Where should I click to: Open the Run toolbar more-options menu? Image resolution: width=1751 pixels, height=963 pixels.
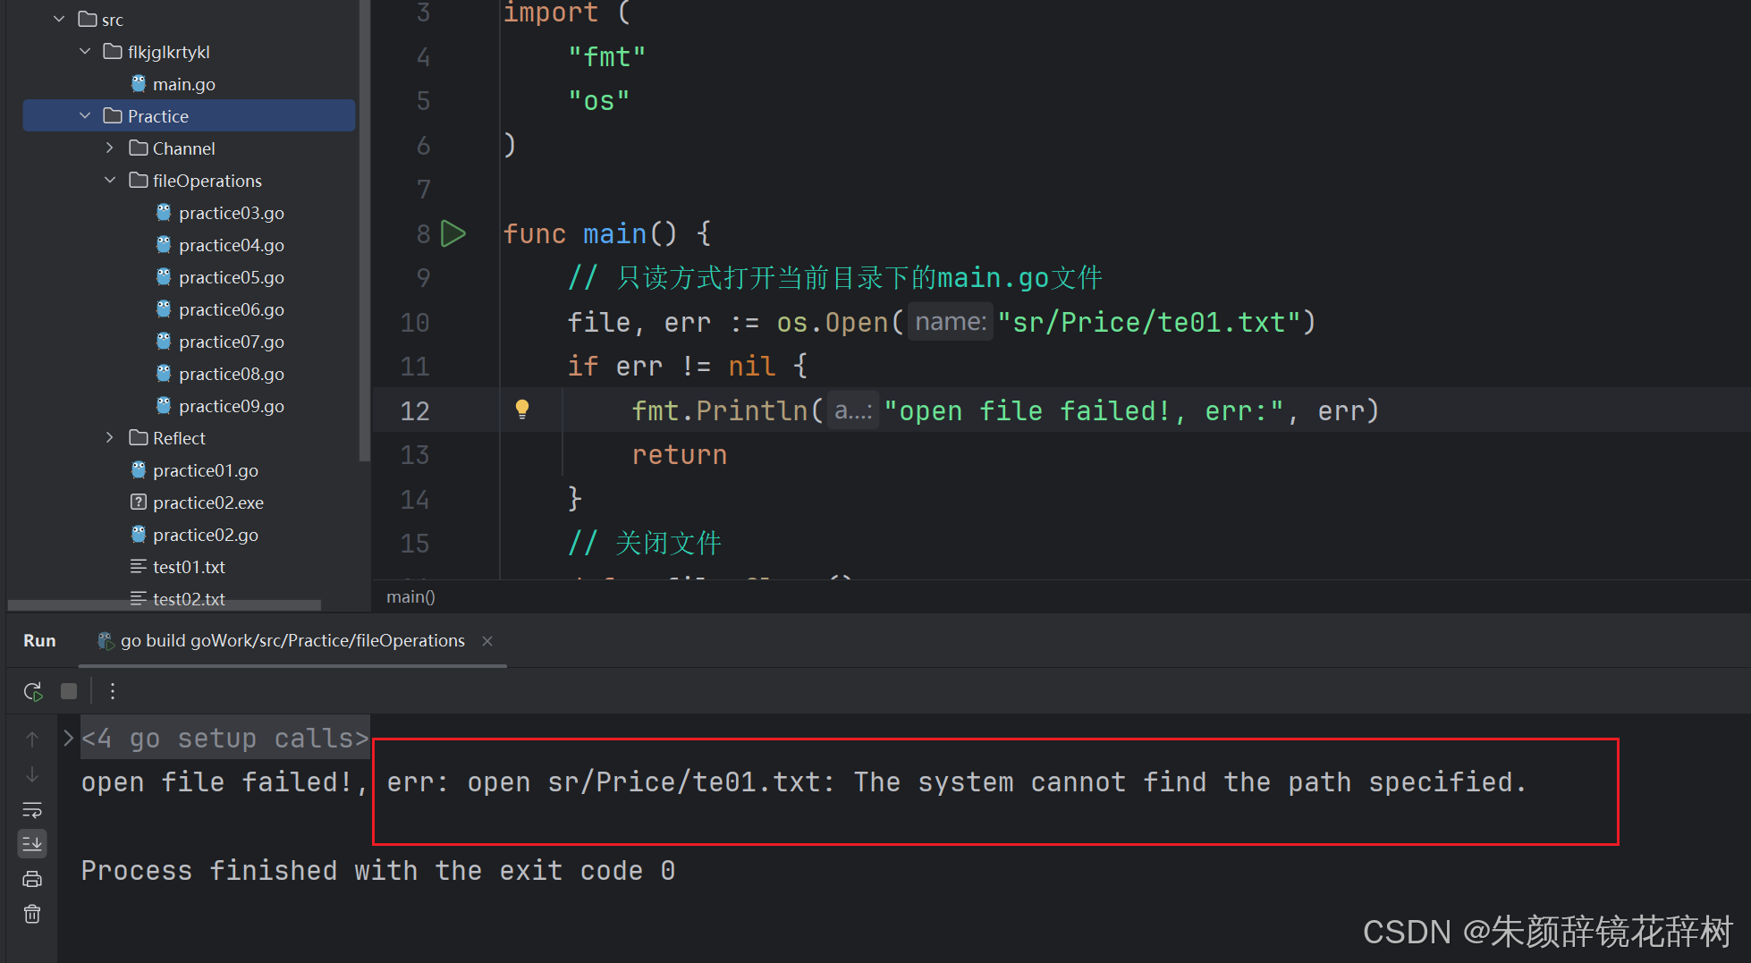pyautogui.click(x=113, y=691)
